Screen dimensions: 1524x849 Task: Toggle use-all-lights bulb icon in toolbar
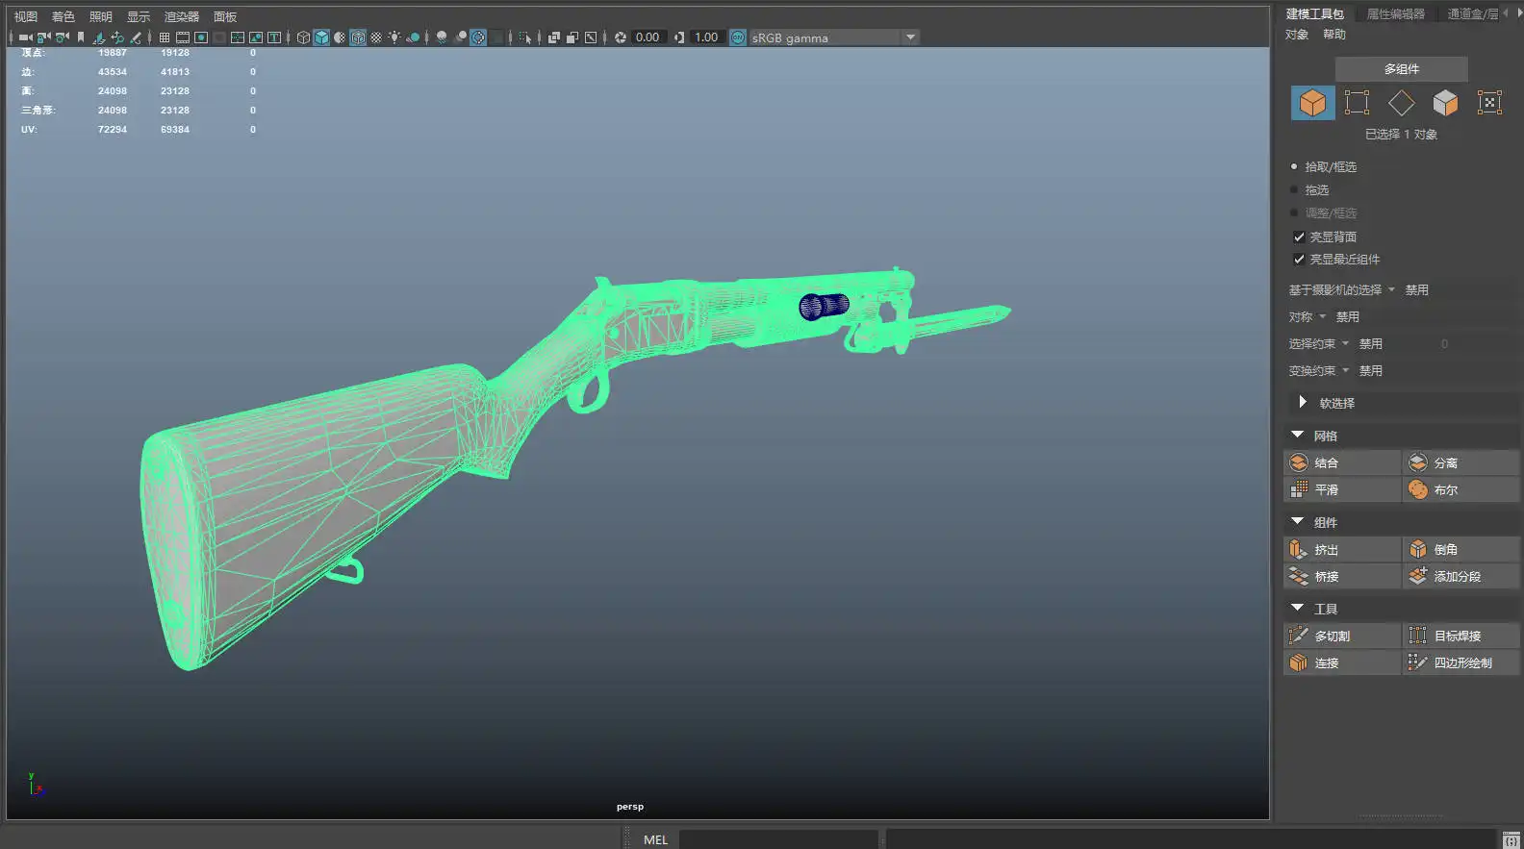click(x=394, y=37)
